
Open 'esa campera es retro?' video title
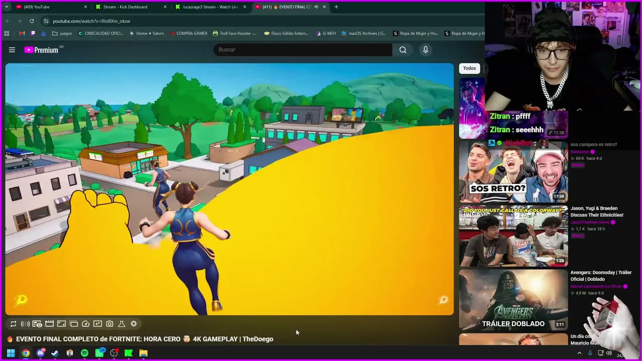pyautogui.click(x=593, y=144)
